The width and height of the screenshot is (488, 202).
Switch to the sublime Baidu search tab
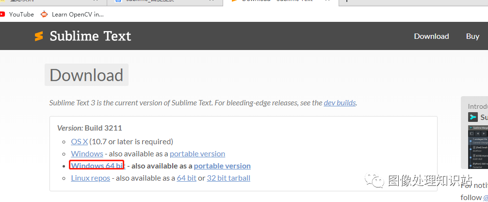[165, 1]
